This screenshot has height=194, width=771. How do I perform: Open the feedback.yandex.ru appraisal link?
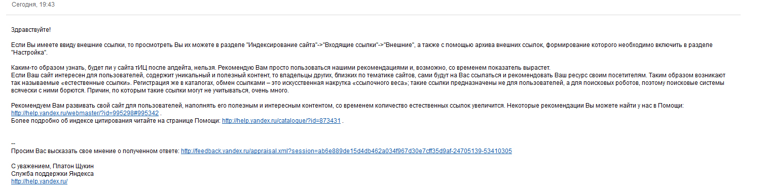pos(346,151)
